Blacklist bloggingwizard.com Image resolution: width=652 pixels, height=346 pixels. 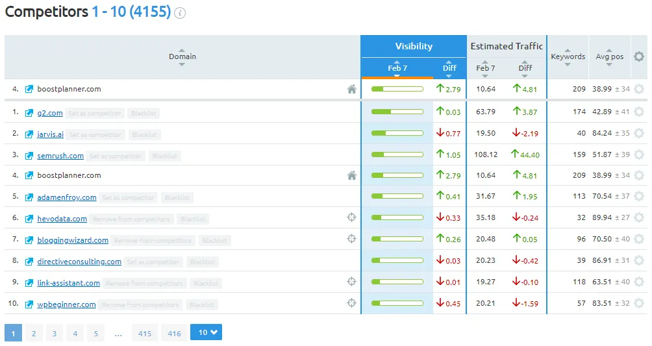[x=214, y=240]
